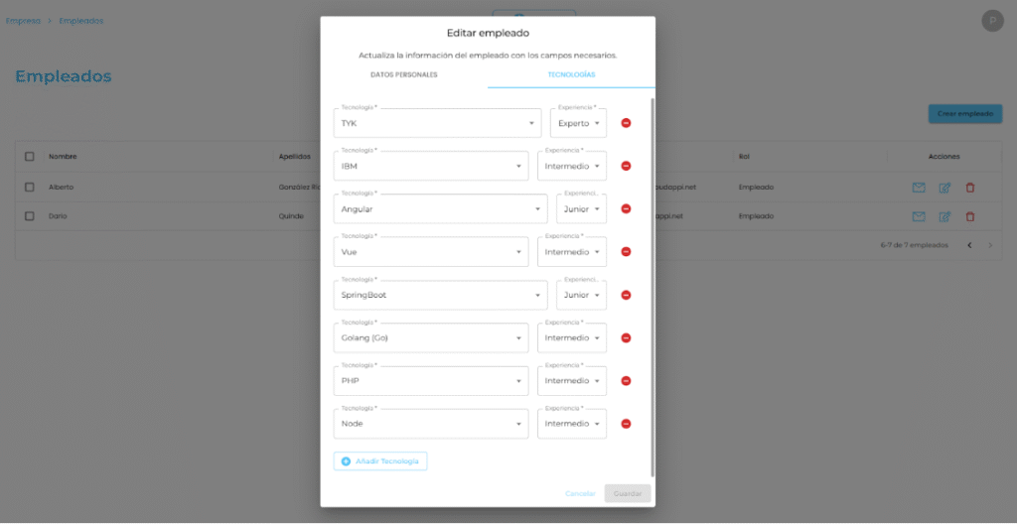Check the box for employee Alberto

point(29,187)
